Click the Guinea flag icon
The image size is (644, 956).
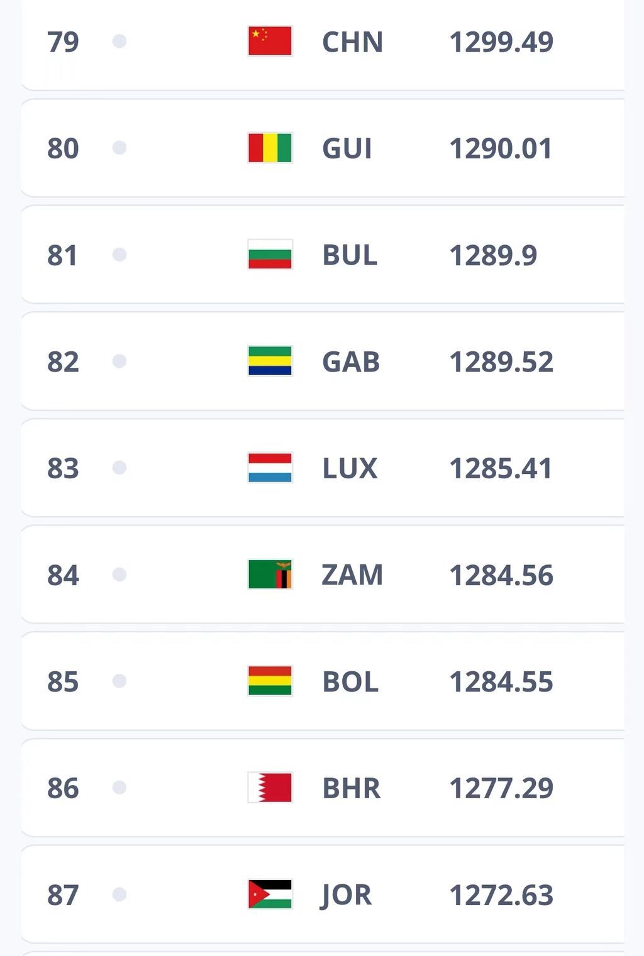click(270, 148)
